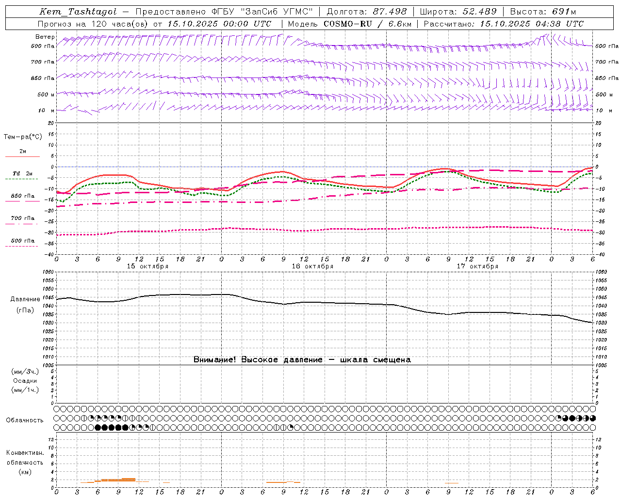Click the date label 16 октября
621x496 pixels.
tap(312, 266)
